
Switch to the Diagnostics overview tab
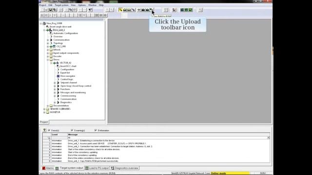point(125,168)
